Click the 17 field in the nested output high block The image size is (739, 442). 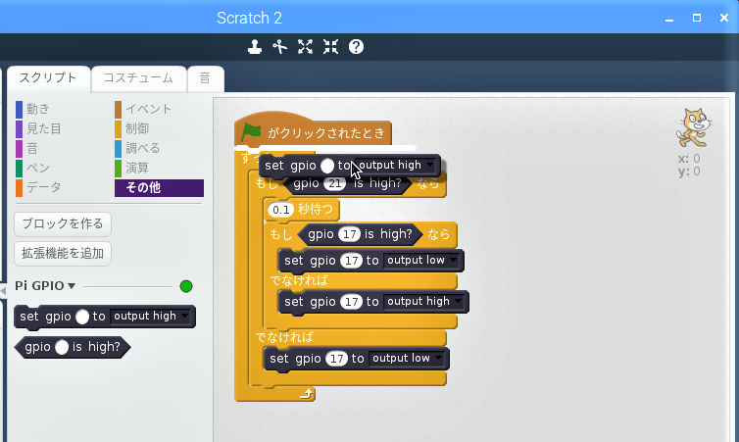[351, 302]
